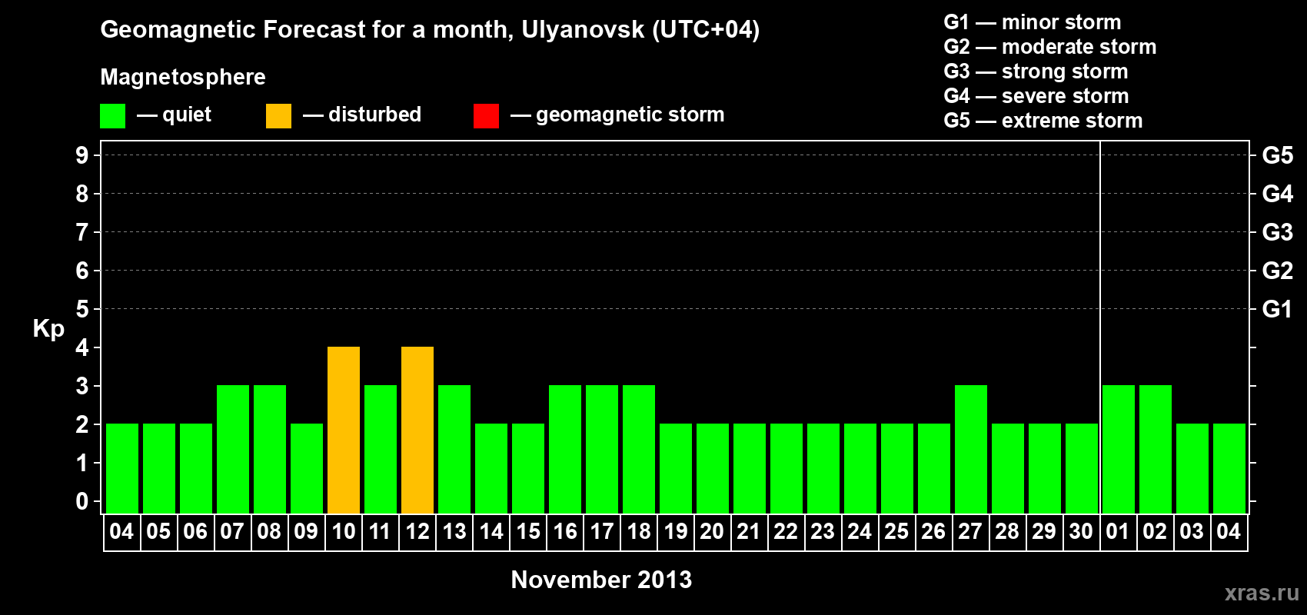Click the 'G2 — moderate storm' legend text
This screenshot has height=615, width=1307.
[x=1050, y=47]
